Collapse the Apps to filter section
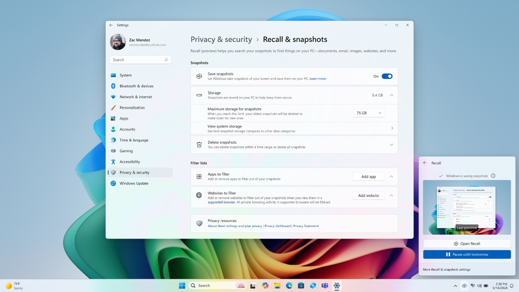The height and width of the screenshot is (292, 519). coord(391,176)
